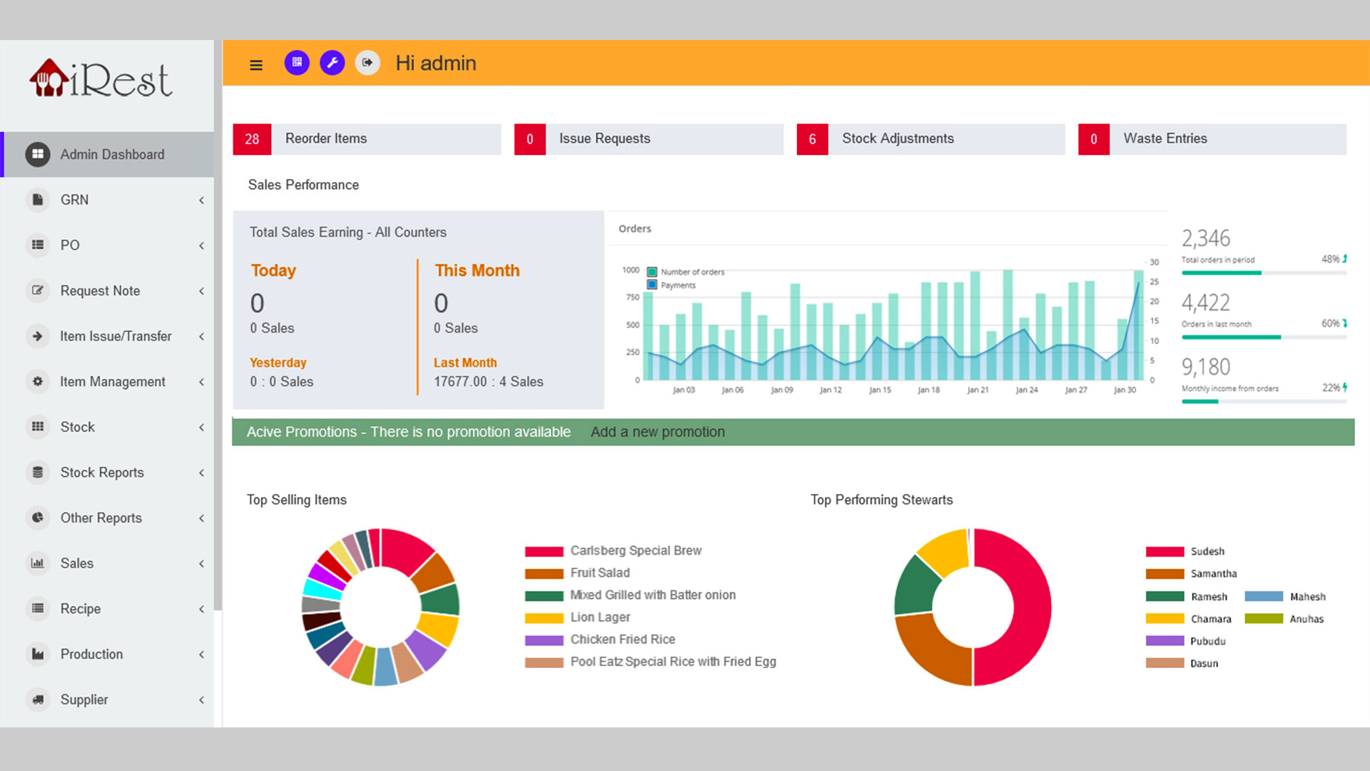Toggle Lion Lager legend swatch
Image resolution: width=1370 pixels, height=771 pixels.
pos(544,618)
